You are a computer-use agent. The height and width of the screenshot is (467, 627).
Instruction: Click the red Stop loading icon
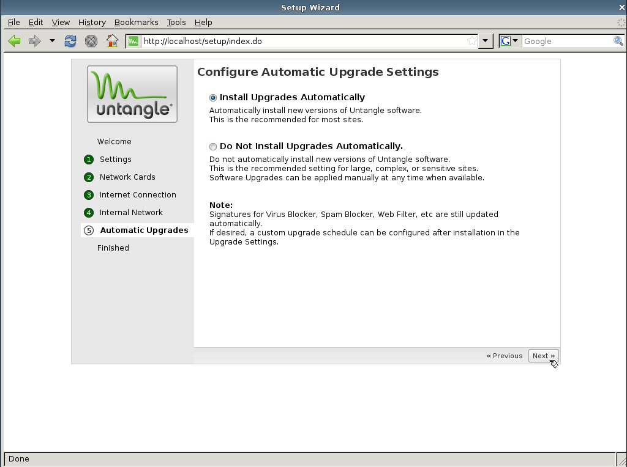point(91,41)
